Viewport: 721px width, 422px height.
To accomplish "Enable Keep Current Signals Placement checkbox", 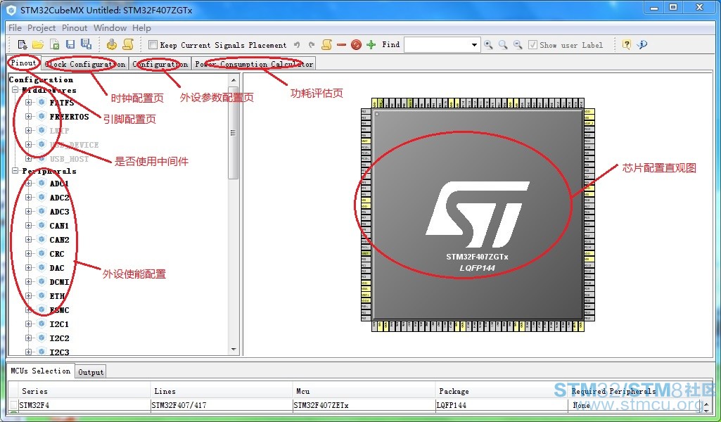I will pos(153,45).
